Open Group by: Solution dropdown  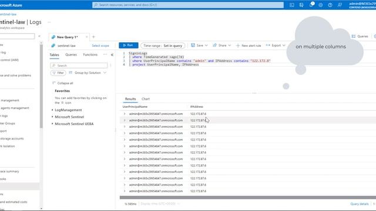point(88,73)
